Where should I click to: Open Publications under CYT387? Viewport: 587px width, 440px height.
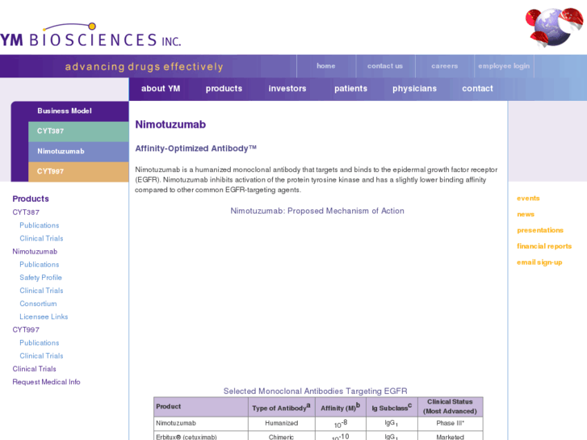click(40, 225)
